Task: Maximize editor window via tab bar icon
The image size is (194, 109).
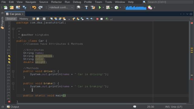Action: tap(191, 14)
